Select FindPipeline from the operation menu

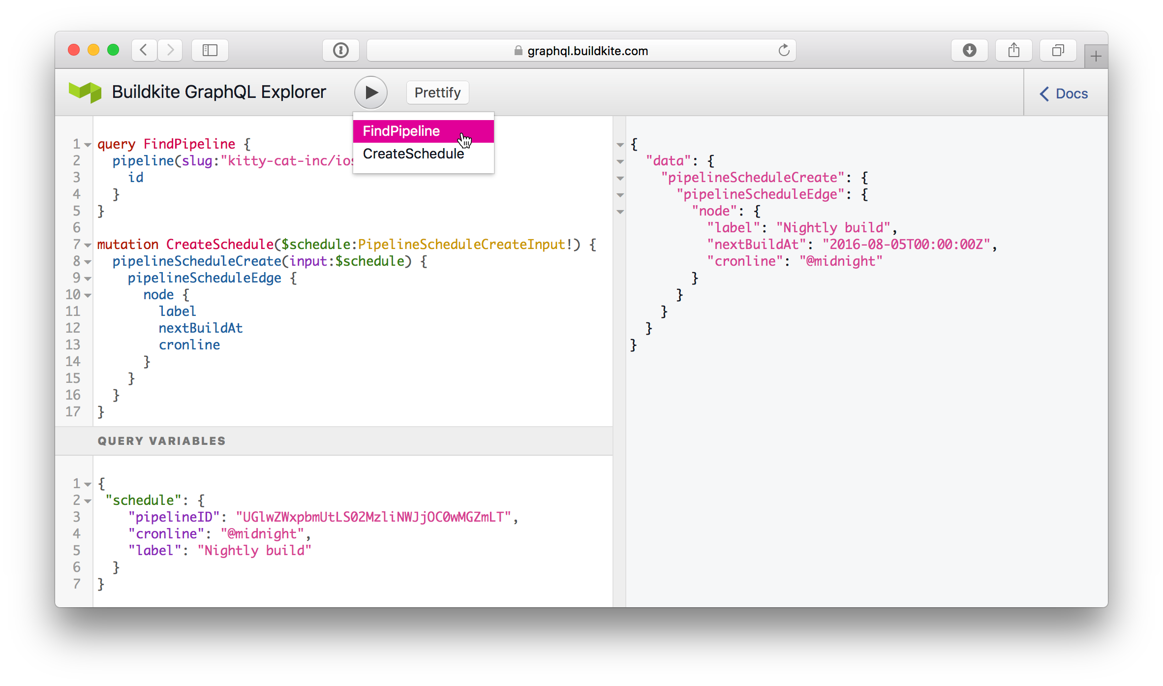point(424,131)
